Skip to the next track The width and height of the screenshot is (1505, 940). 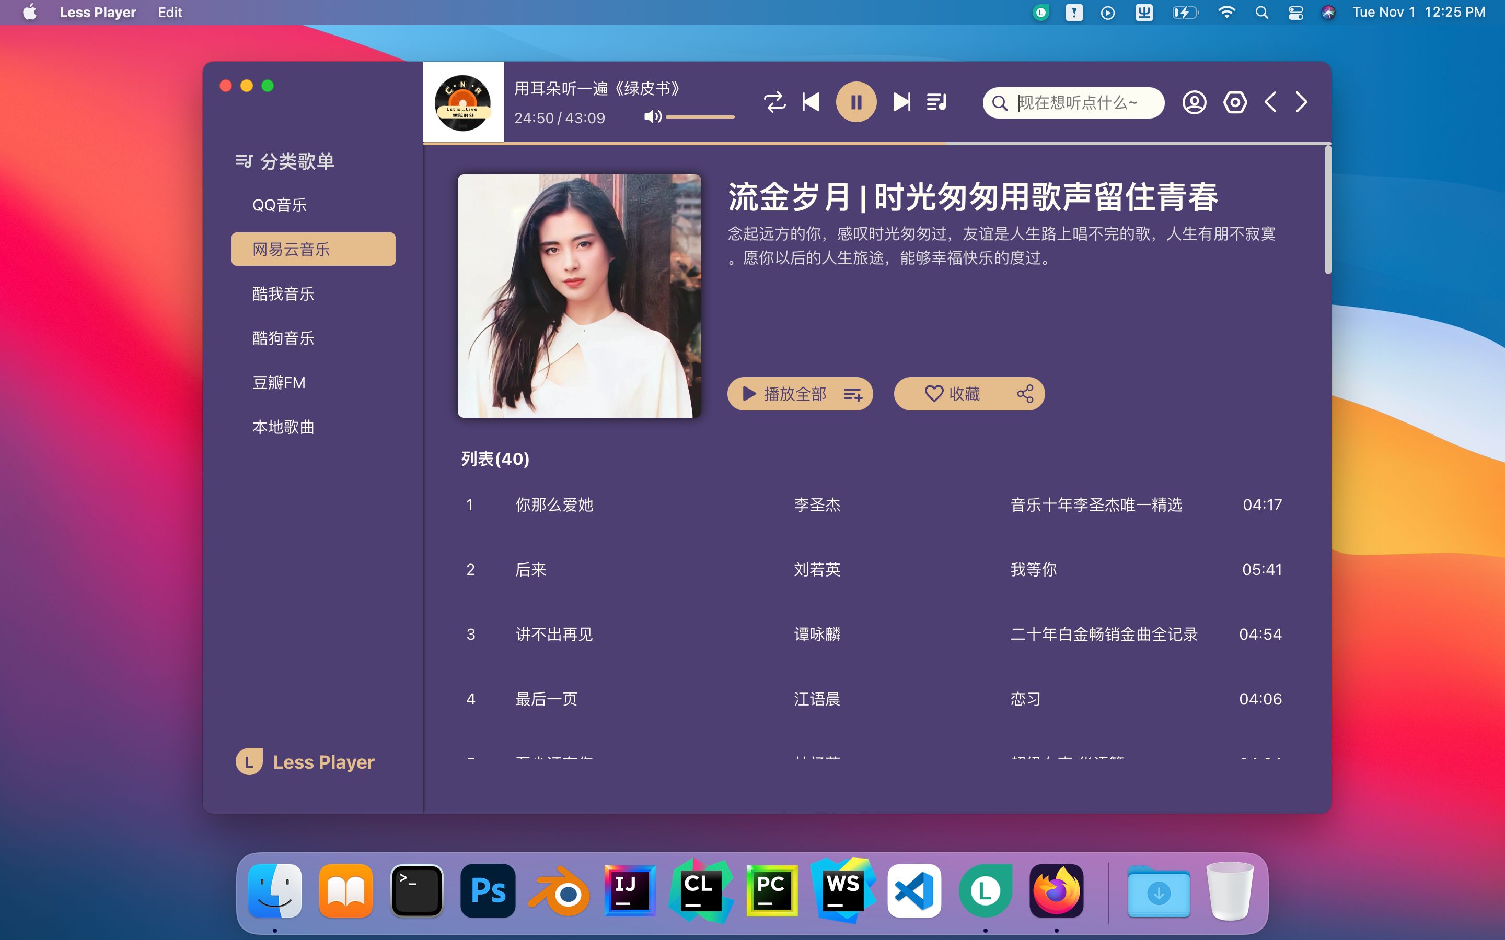(x=901, y=102)
